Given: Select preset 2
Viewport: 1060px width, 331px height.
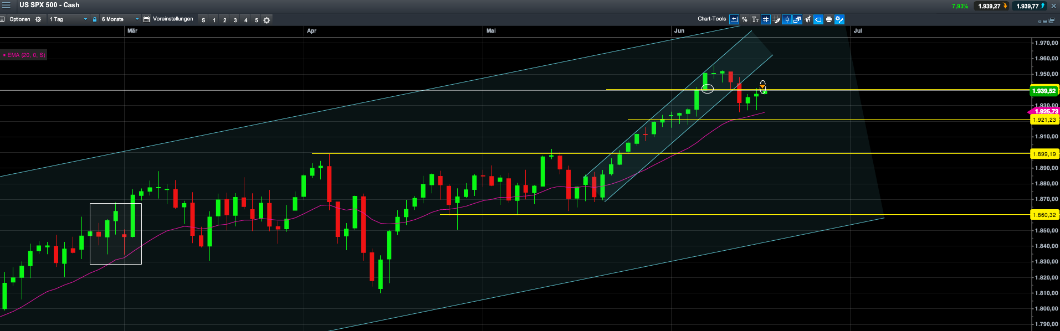Looking at the screenshot, I should (x=225, y=20).
